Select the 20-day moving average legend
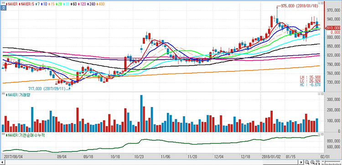The width and height of the screenshot is (342, 165). (59, 4)
